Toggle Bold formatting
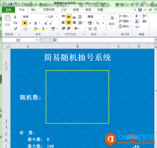The width and height of the screenshot is (157, 148). (x=25, y=23)
